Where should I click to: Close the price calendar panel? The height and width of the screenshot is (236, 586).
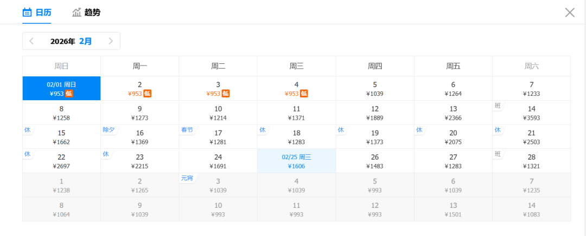[x=569, y=12]
